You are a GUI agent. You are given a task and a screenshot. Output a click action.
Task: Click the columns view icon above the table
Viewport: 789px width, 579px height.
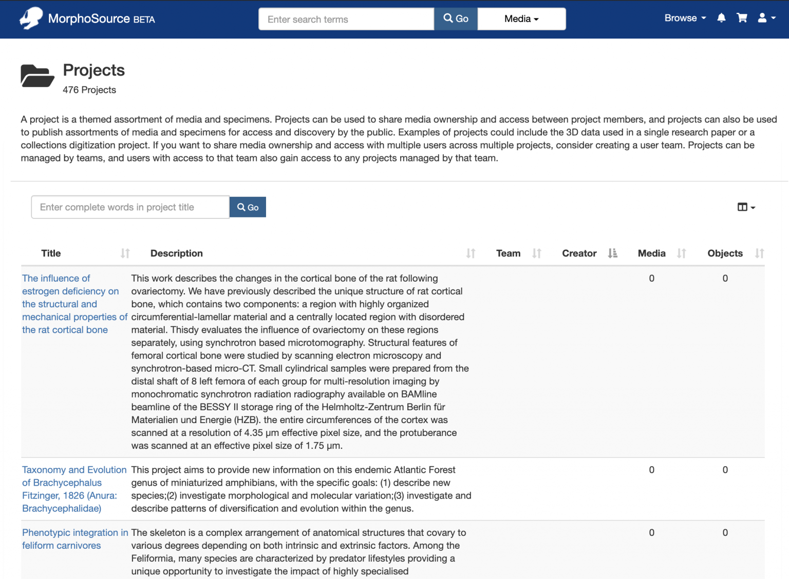[x=743, y=207]
